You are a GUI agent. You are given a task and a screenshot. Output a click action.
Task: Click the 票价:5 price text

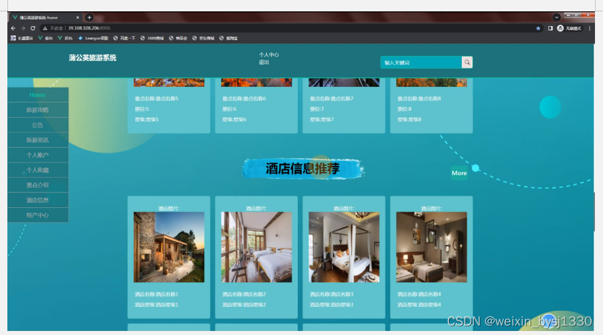point(141,109)
